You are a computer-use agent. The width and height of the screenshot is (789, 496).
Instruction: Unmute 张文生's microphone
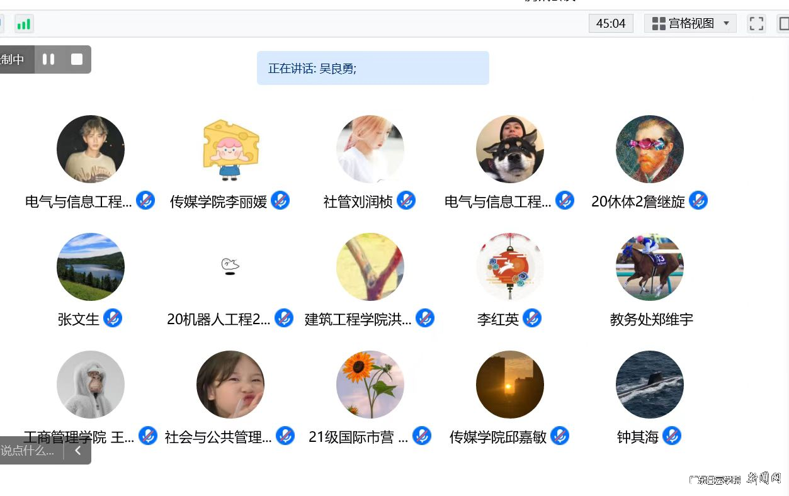pyautogui.click(x=113, y=318)
